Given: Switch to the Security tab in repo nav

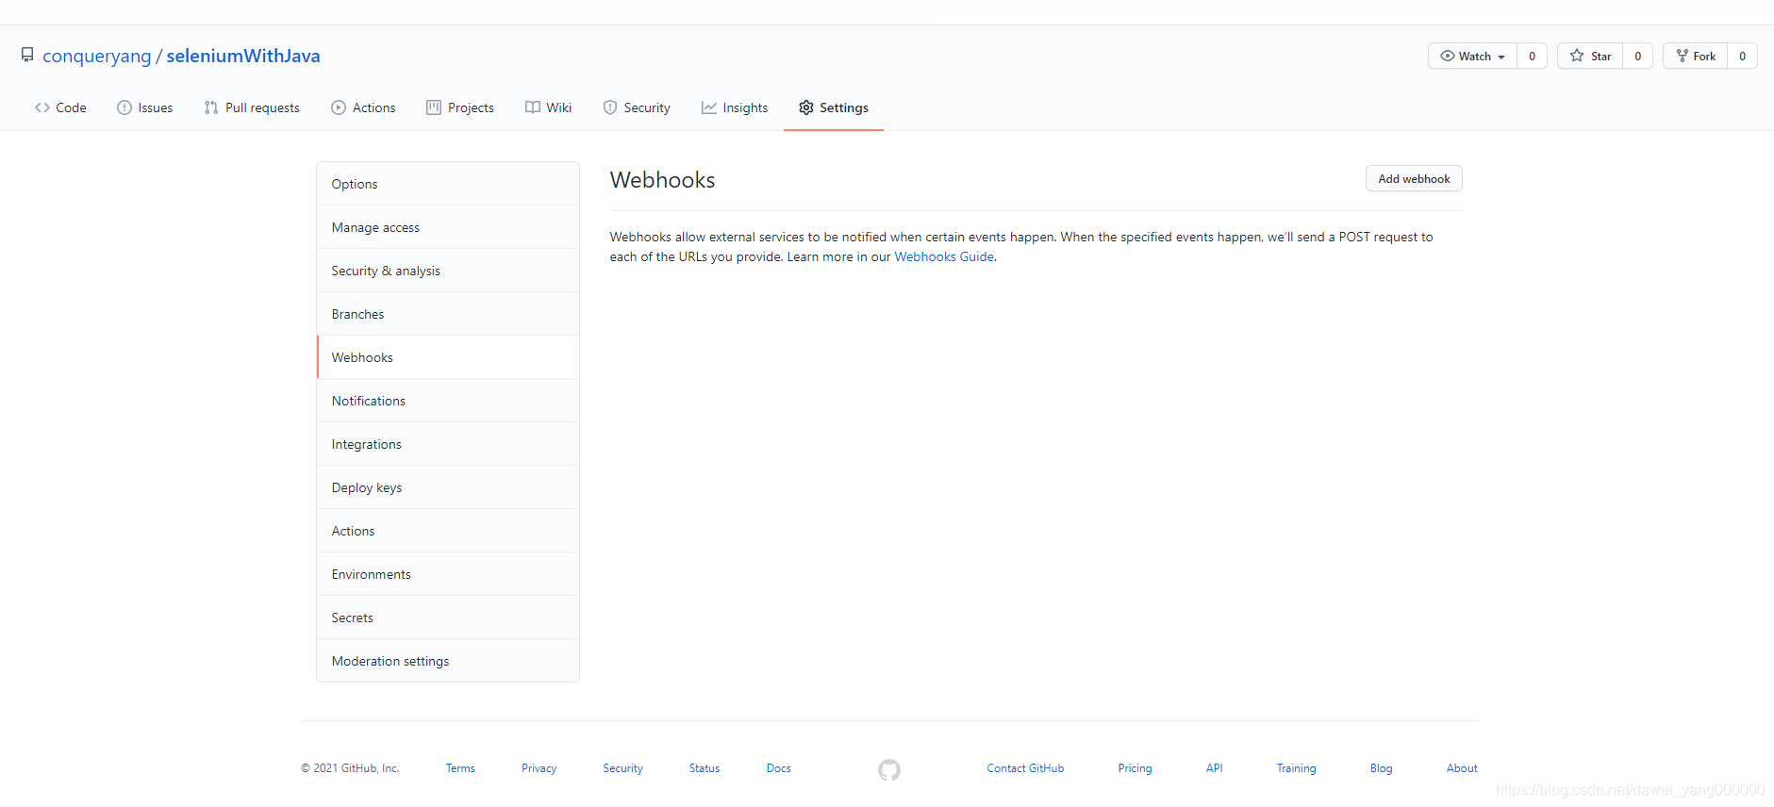Looking at the screenshot, I should pyautogui.click(x=637, y=107).
